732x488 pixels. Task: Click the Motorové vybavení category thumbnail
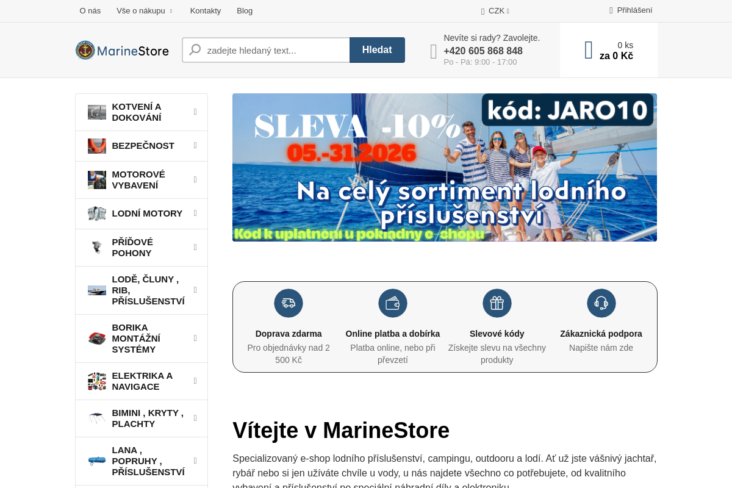coord(97,180)
